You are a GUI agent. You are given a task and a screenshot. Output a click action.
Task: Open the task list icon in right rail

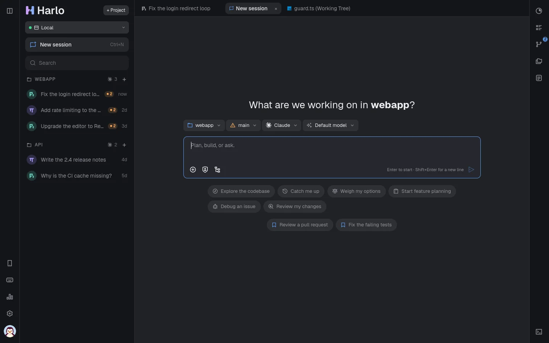[x=539, y=28]
